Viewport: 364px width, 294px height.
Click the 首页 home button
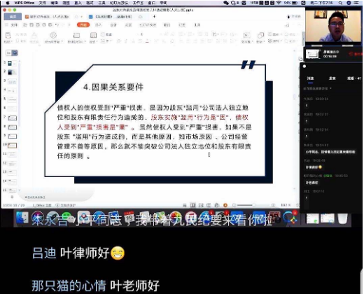click(13, 17)
